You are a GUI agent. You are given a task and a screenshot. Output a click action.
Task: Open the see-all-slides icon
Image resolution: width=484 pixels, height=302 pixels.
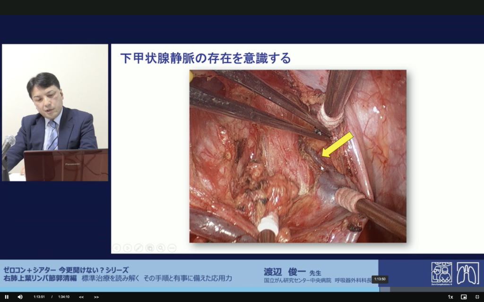click(x=150, y=248)
